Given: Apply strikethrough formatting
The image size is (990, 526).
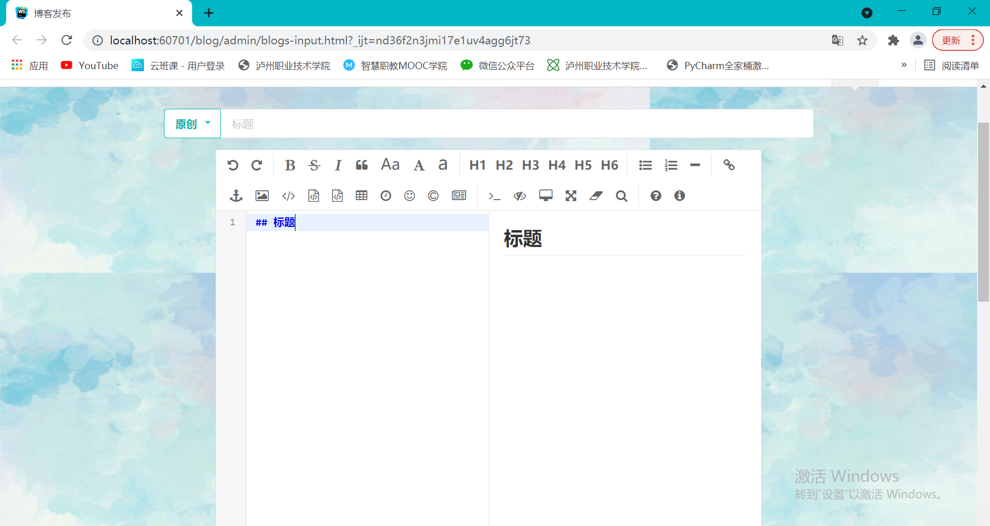Looking at the screenshot, I should click(314, 165).
